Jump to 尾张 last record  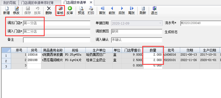click(x=131, y=11)
